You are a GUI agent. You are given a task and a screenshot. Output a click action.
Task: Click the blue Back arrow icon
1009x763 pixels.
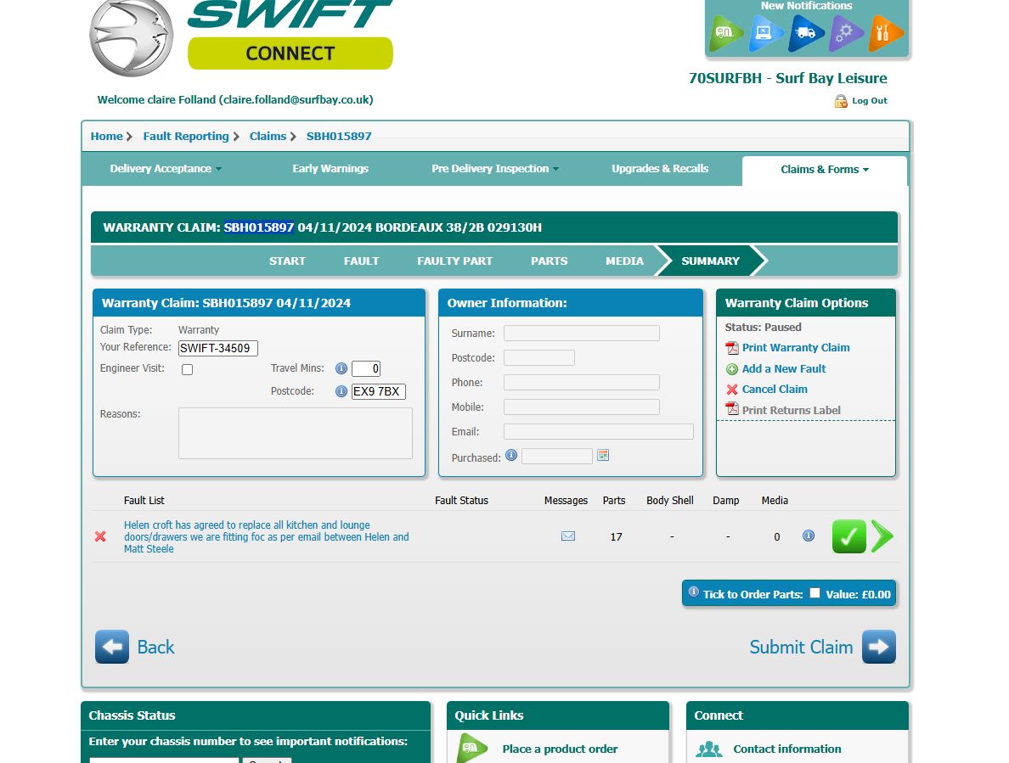tap(112, 647)
